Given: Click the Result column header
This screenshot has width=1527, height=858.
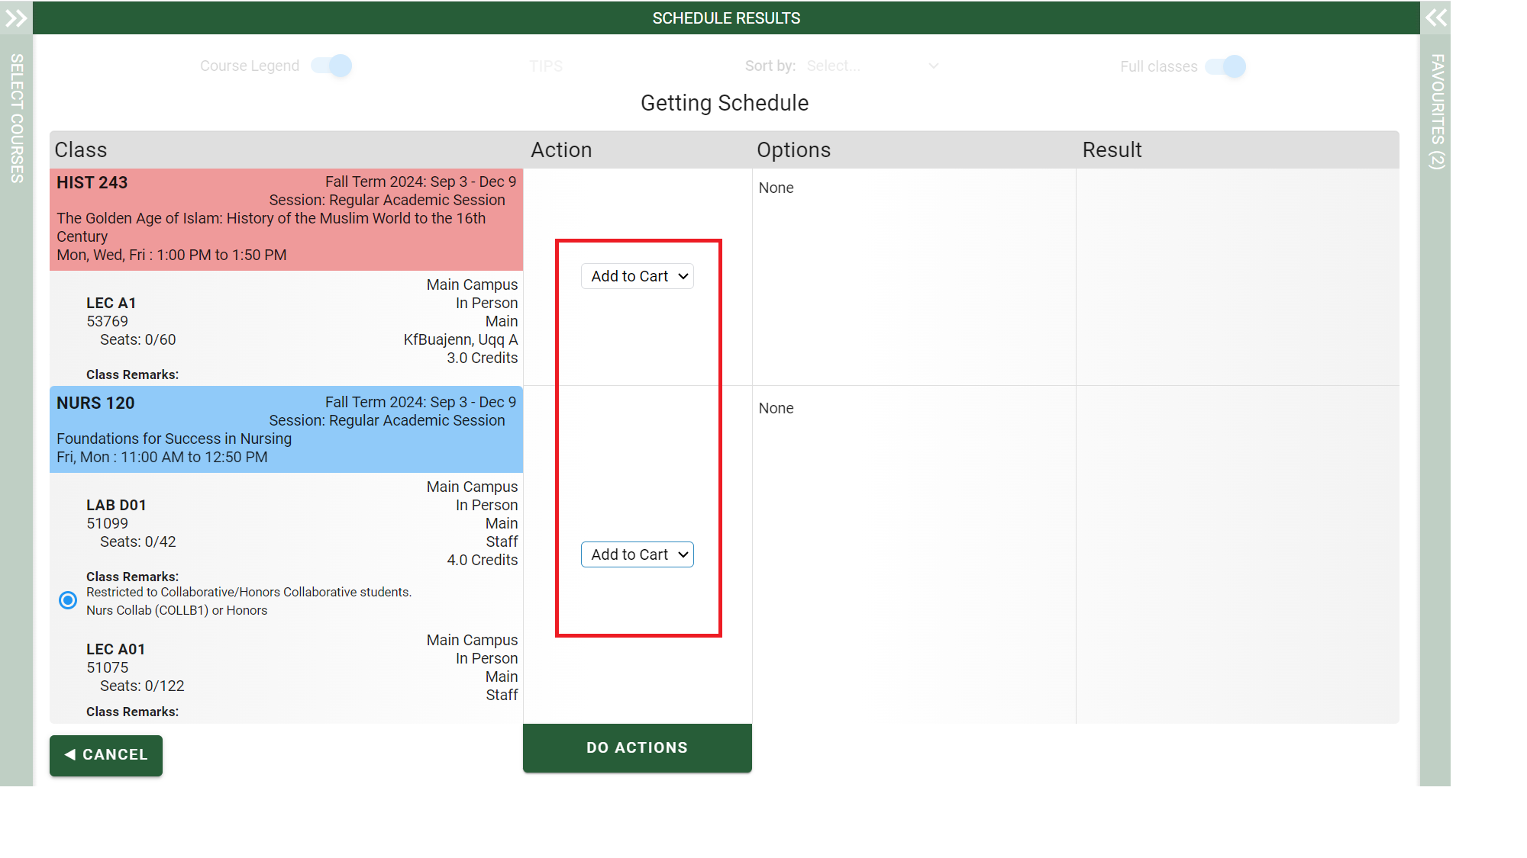Looking at the screenshot, I should coord(1112,150).
